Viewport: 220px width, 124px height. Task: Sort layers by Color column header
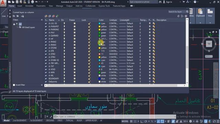pos(101,20)
